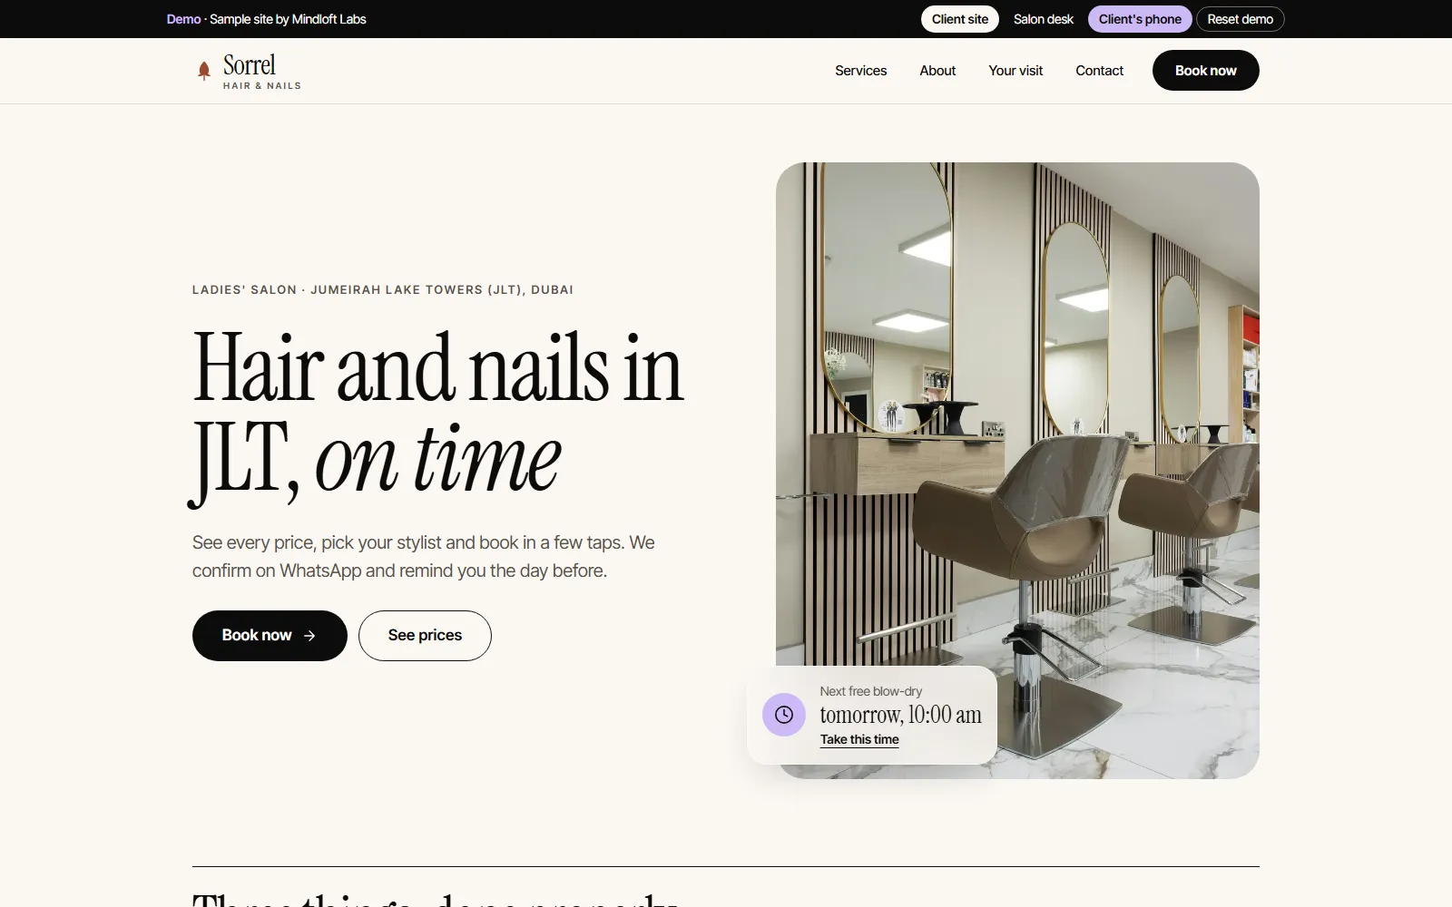Click the Reset demo button
The height and width of the screenshot is (907, 1452).
(1240, 19)
